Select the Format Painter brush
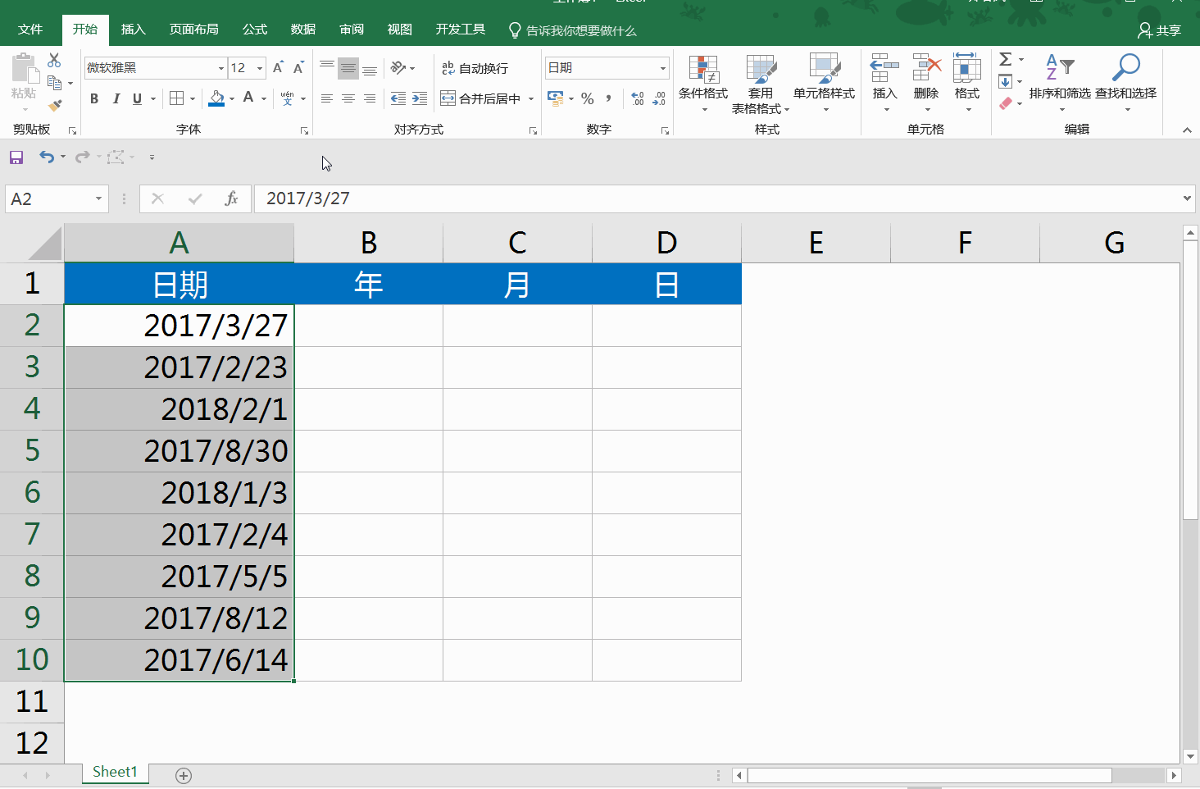 coord(55,105)
